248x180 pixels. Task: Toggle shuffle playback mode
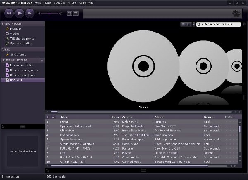coord(69,14)
